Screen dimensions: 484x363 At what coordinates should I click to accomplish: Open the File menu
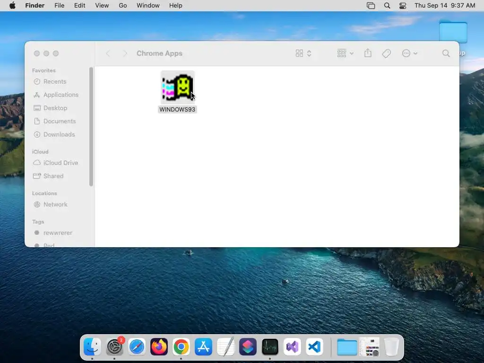pyautogui.click(x=59, y=6)
